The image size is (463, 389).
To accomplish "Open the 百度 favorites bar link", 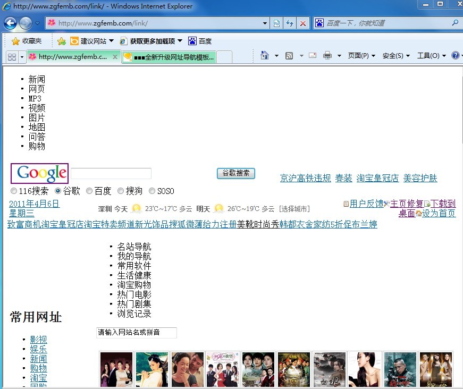I will pyautogui.click(x=200, y=41).
